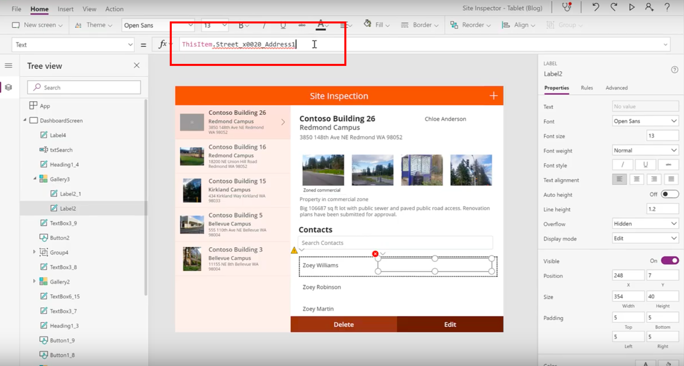Set Text alignment to right
684x366 pixels.
(654, 179)
